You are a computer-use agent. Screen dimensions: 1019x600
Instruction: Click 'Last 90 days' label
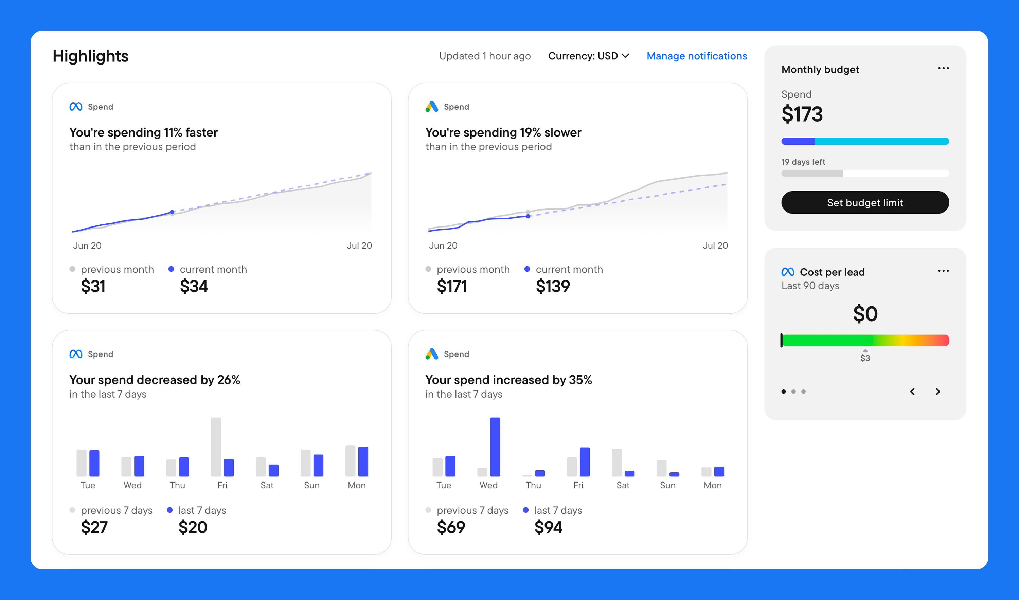point(810,286)
